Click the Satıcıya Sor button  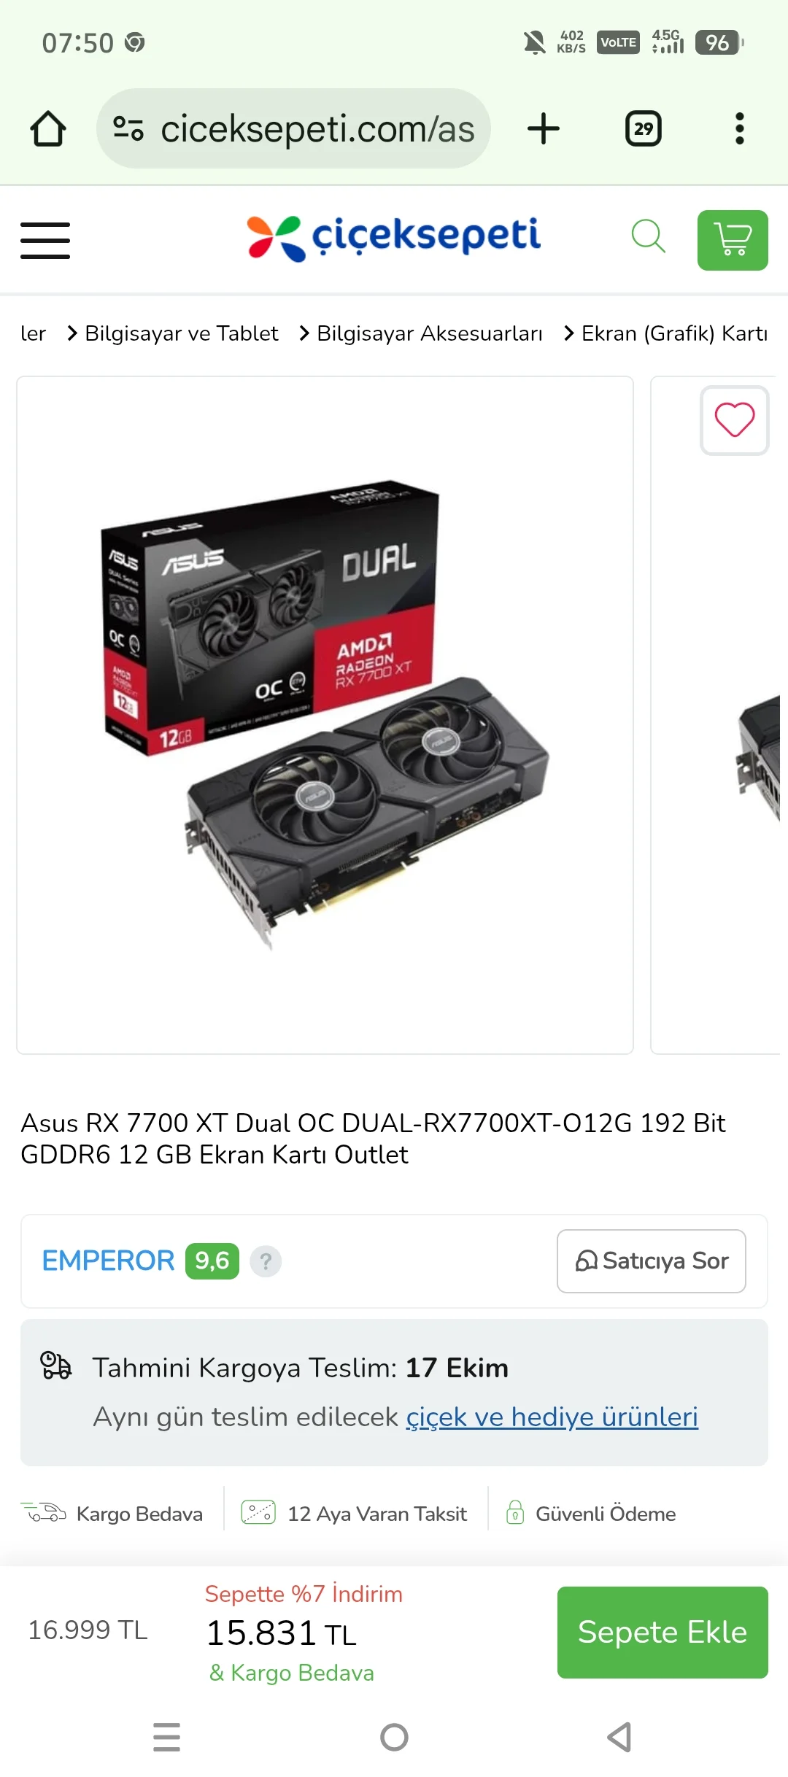pos(652,1261)
